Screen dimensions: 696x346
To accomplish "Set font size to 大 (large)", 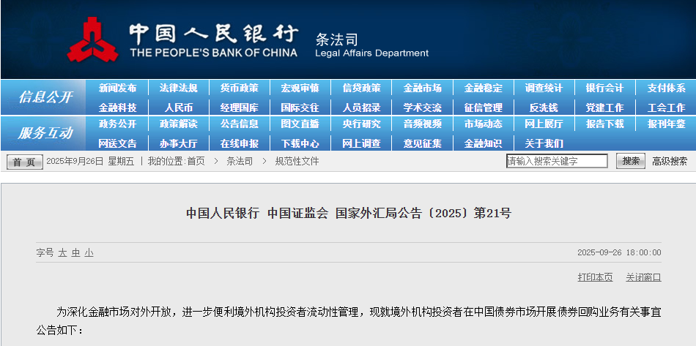I will coord(63,252).
